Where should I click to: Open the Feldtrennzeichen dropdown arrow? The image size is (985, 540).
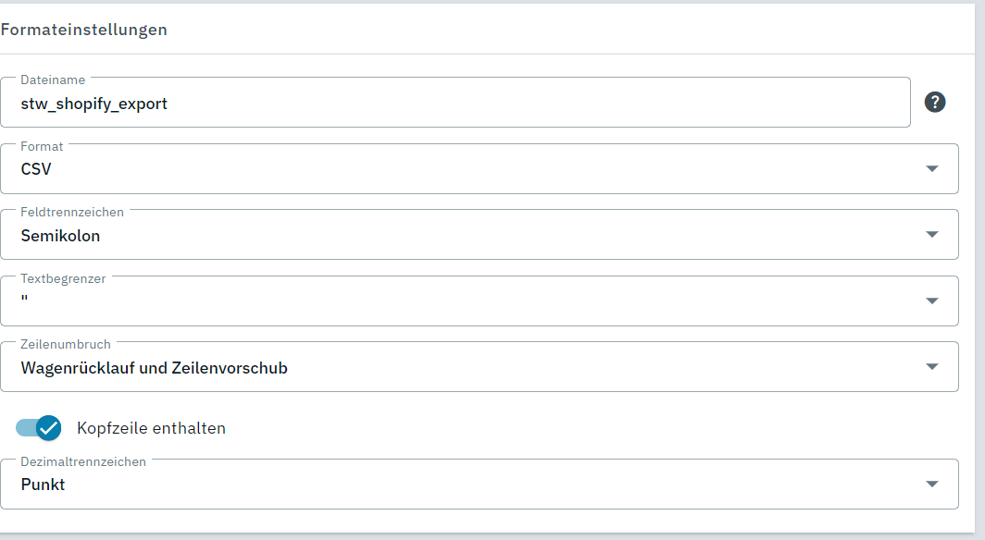[931, 235]
